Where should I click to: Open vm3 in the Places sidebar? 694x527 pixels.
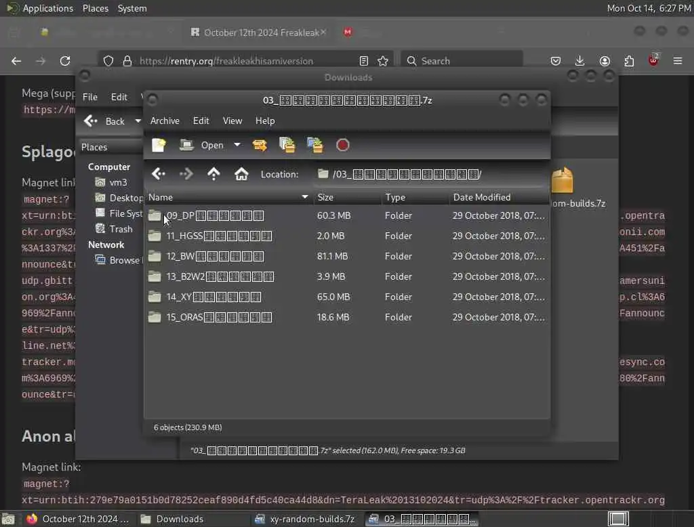pos(118,182)
